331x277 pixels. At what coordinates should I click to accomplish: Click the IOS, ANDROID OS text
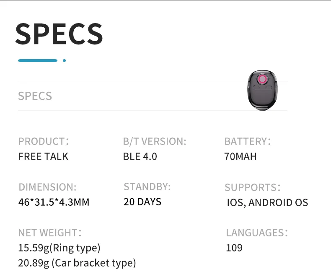click(267, 203)
